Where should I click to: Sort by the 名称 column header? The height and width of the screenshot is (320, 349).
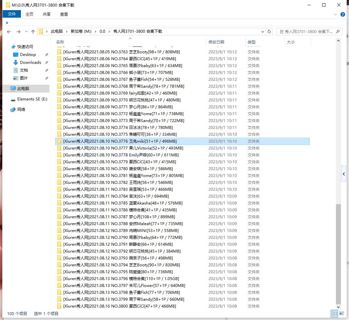point(60,42)
